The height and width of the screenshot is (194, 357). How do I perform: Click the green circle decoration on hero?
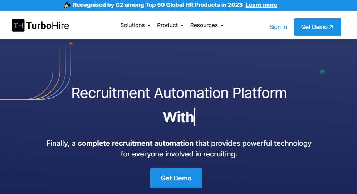[322, 72]
